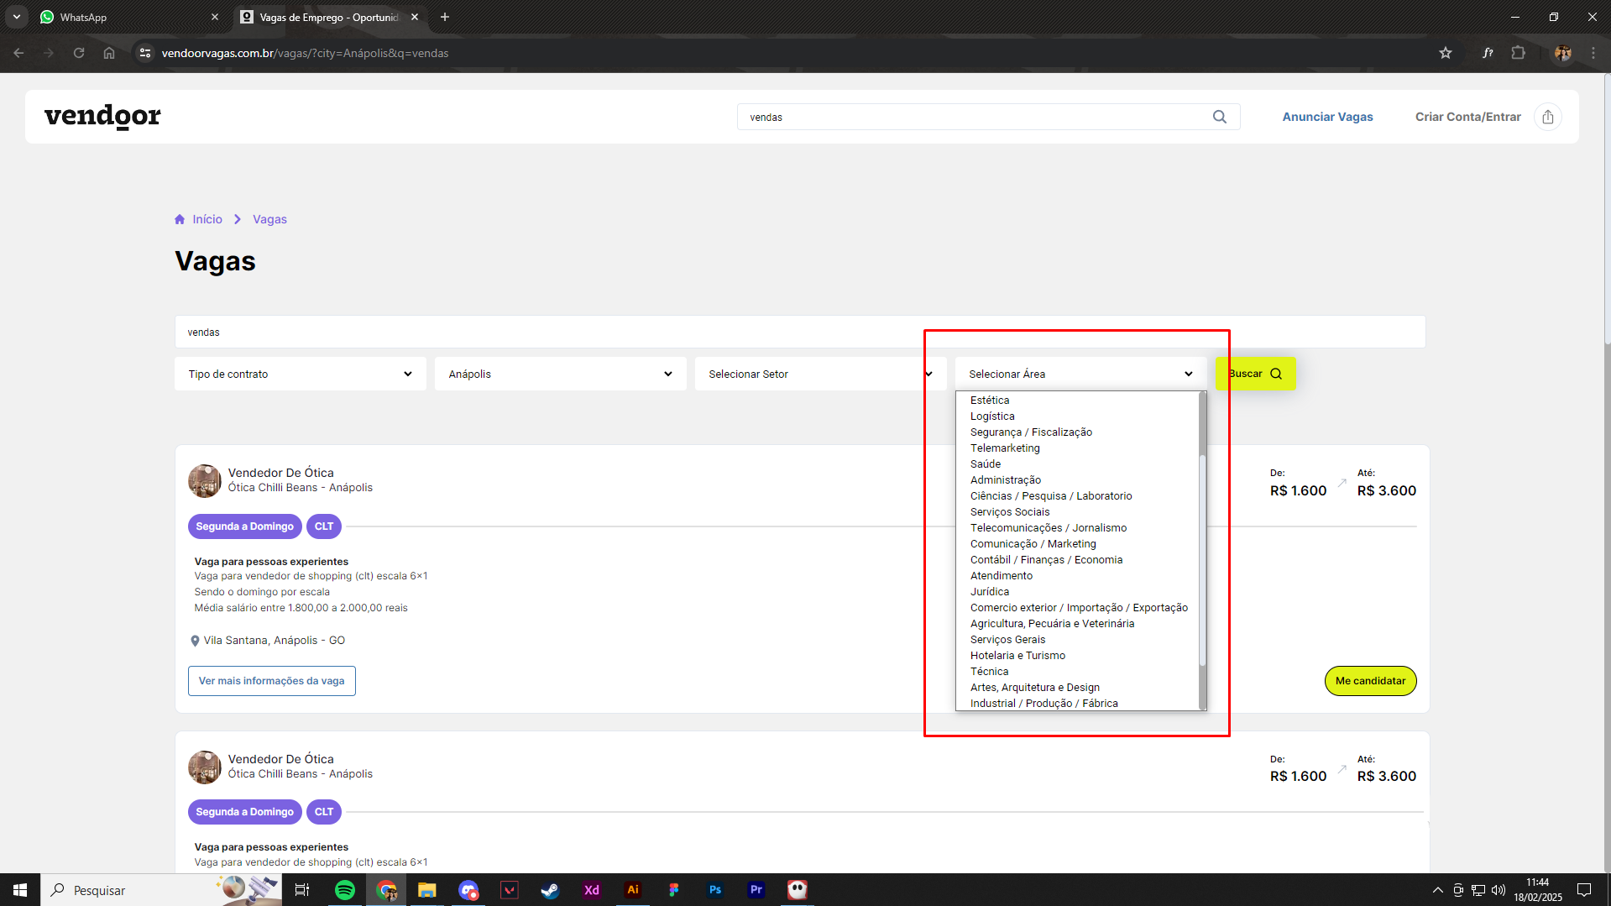The image size is (1611, 906).
Task: Launch Photoshop from the taskbar
Action: click(714, 890)
